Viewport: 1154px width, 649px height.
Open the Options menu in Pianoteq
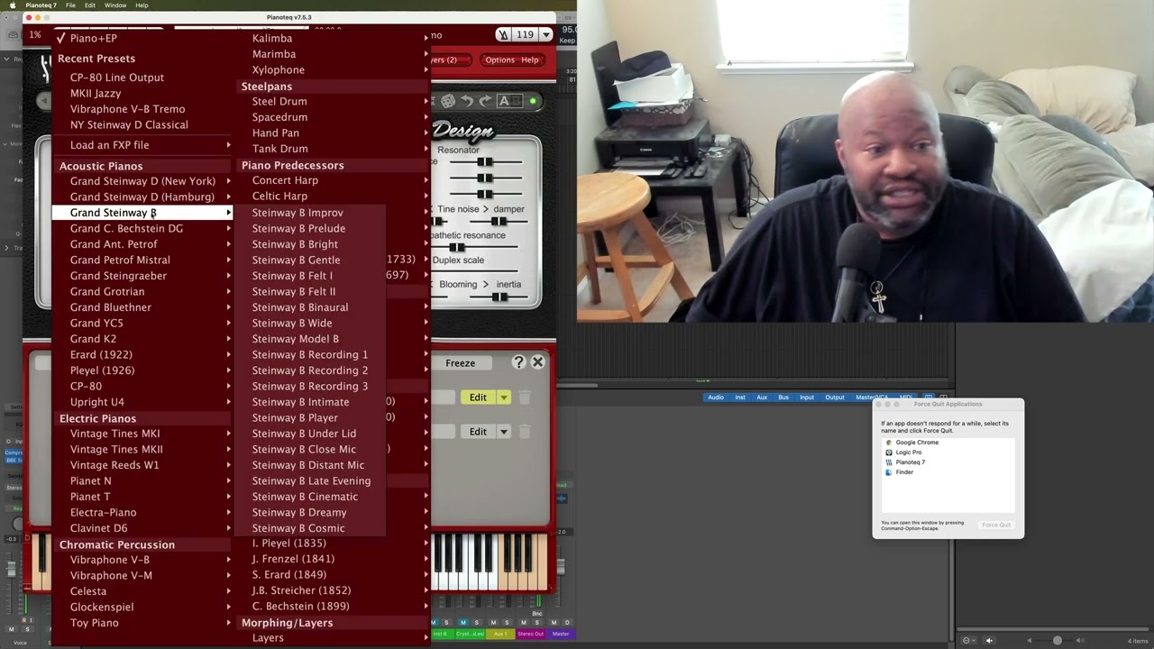499,60
